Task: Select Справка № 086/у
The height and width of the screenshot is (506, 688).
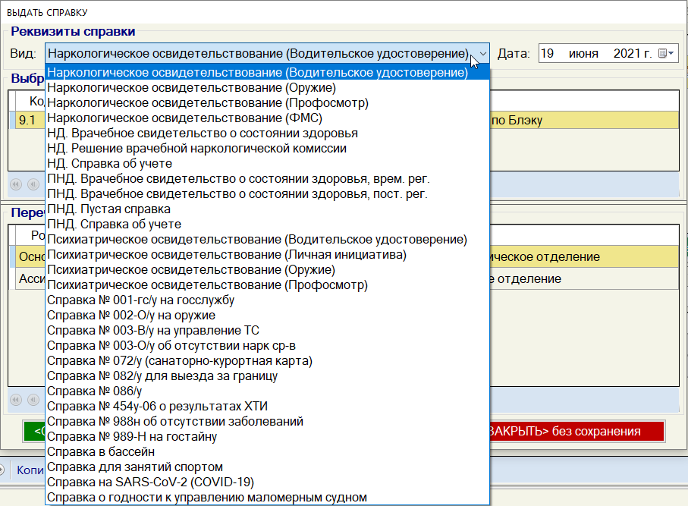Action: (x=95, y=391)
